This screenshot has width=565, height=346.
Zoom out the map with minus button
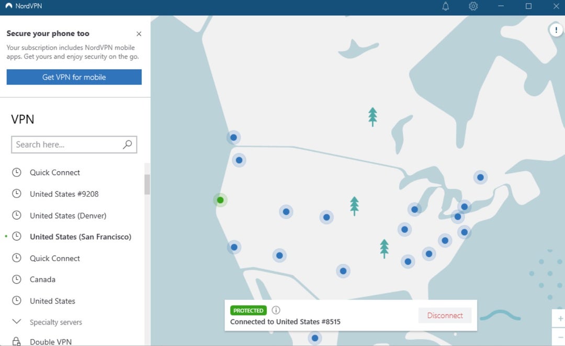[560, 338]
